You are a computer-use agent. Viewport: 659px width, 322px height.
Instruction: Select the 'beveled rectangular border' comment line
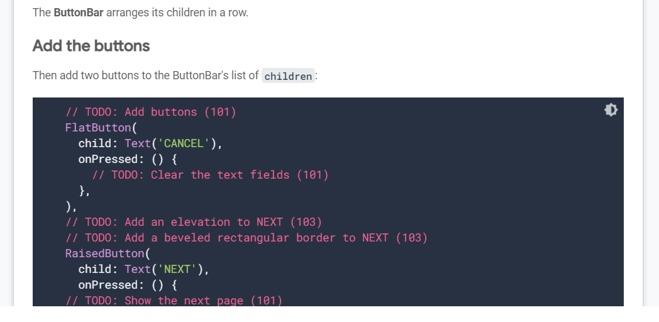246,238
